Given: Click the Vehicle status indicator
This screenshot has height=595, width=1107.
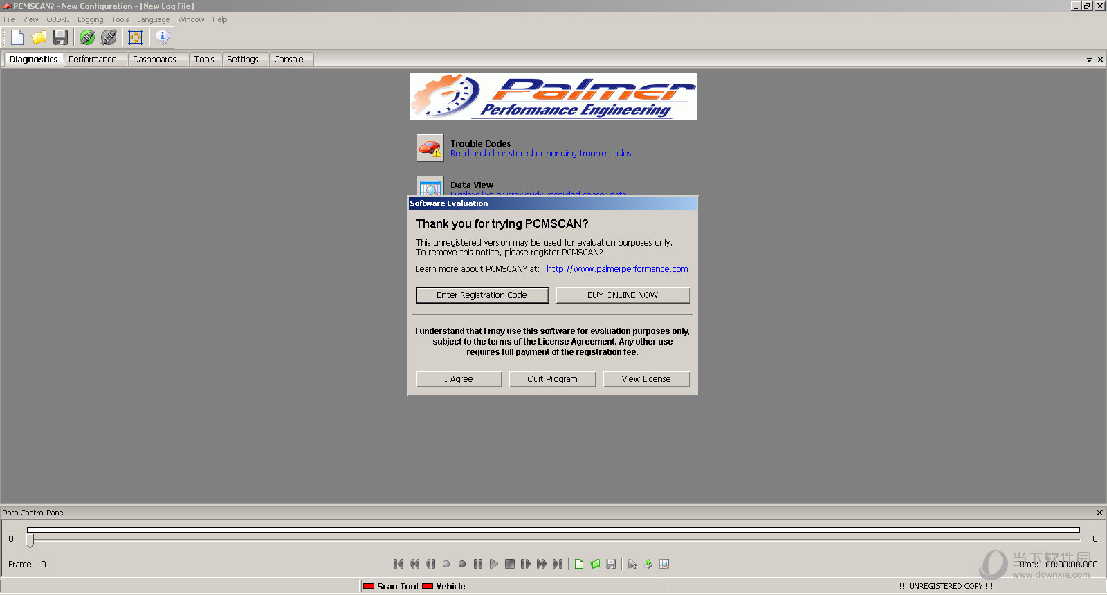Looking at the screenshot, I should [443, 586].
